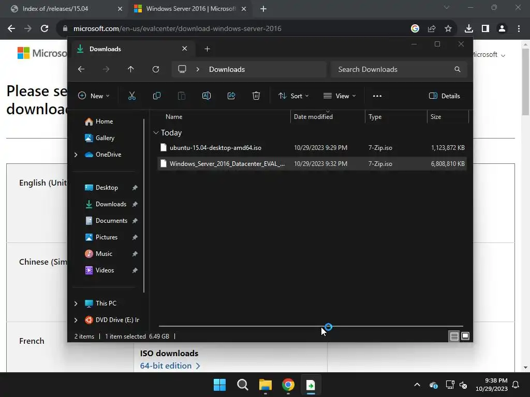This screenshot has width=530, height=397.
Task: Open Desktop quick access folder
Action: pos(107,188)
